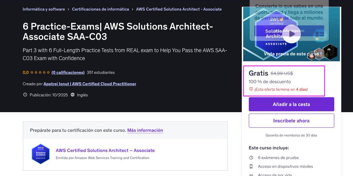Click the '0,0' rating score text
Viewport: 353px width, 176px height.
(x=26, y=72)
